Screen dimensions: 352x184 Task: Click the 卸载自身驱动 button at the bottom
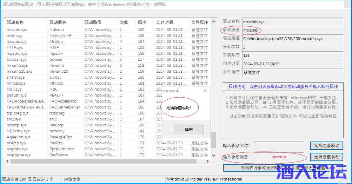[283, 168]
